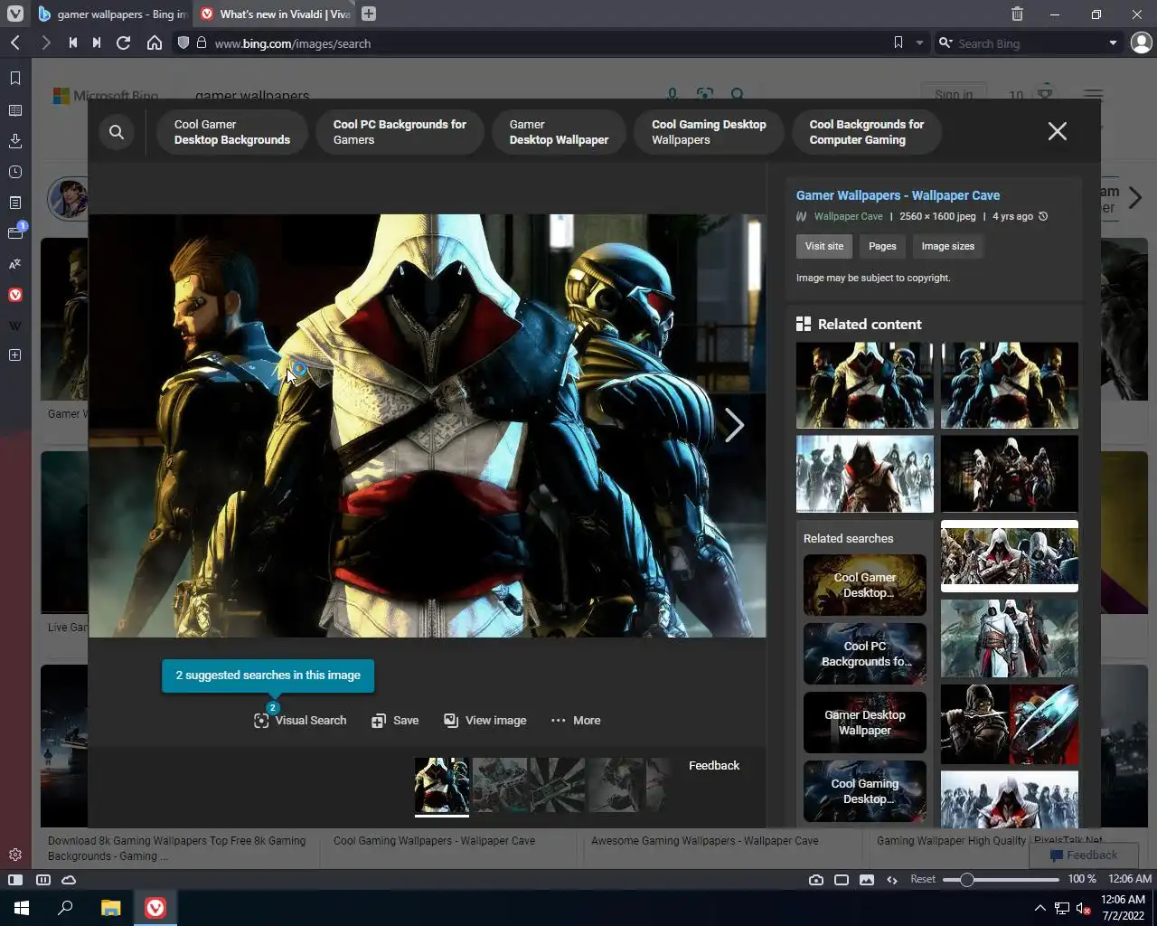Capture page with camera icon
This screenshot has height=926, width=1157.
[x=816, y=879]
